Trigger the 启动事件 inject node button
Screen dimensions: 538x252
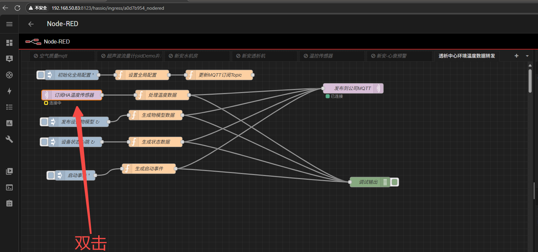[x=51, y=175]
